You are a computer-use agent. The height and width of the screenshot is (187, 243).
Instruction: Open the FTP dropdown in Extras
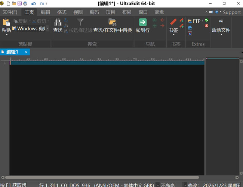pyautogui.click(x=202, y=21)
